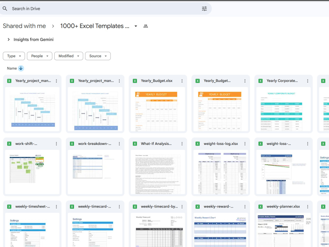
Task: Open more options for weekly-reward file
Action: 245,207
